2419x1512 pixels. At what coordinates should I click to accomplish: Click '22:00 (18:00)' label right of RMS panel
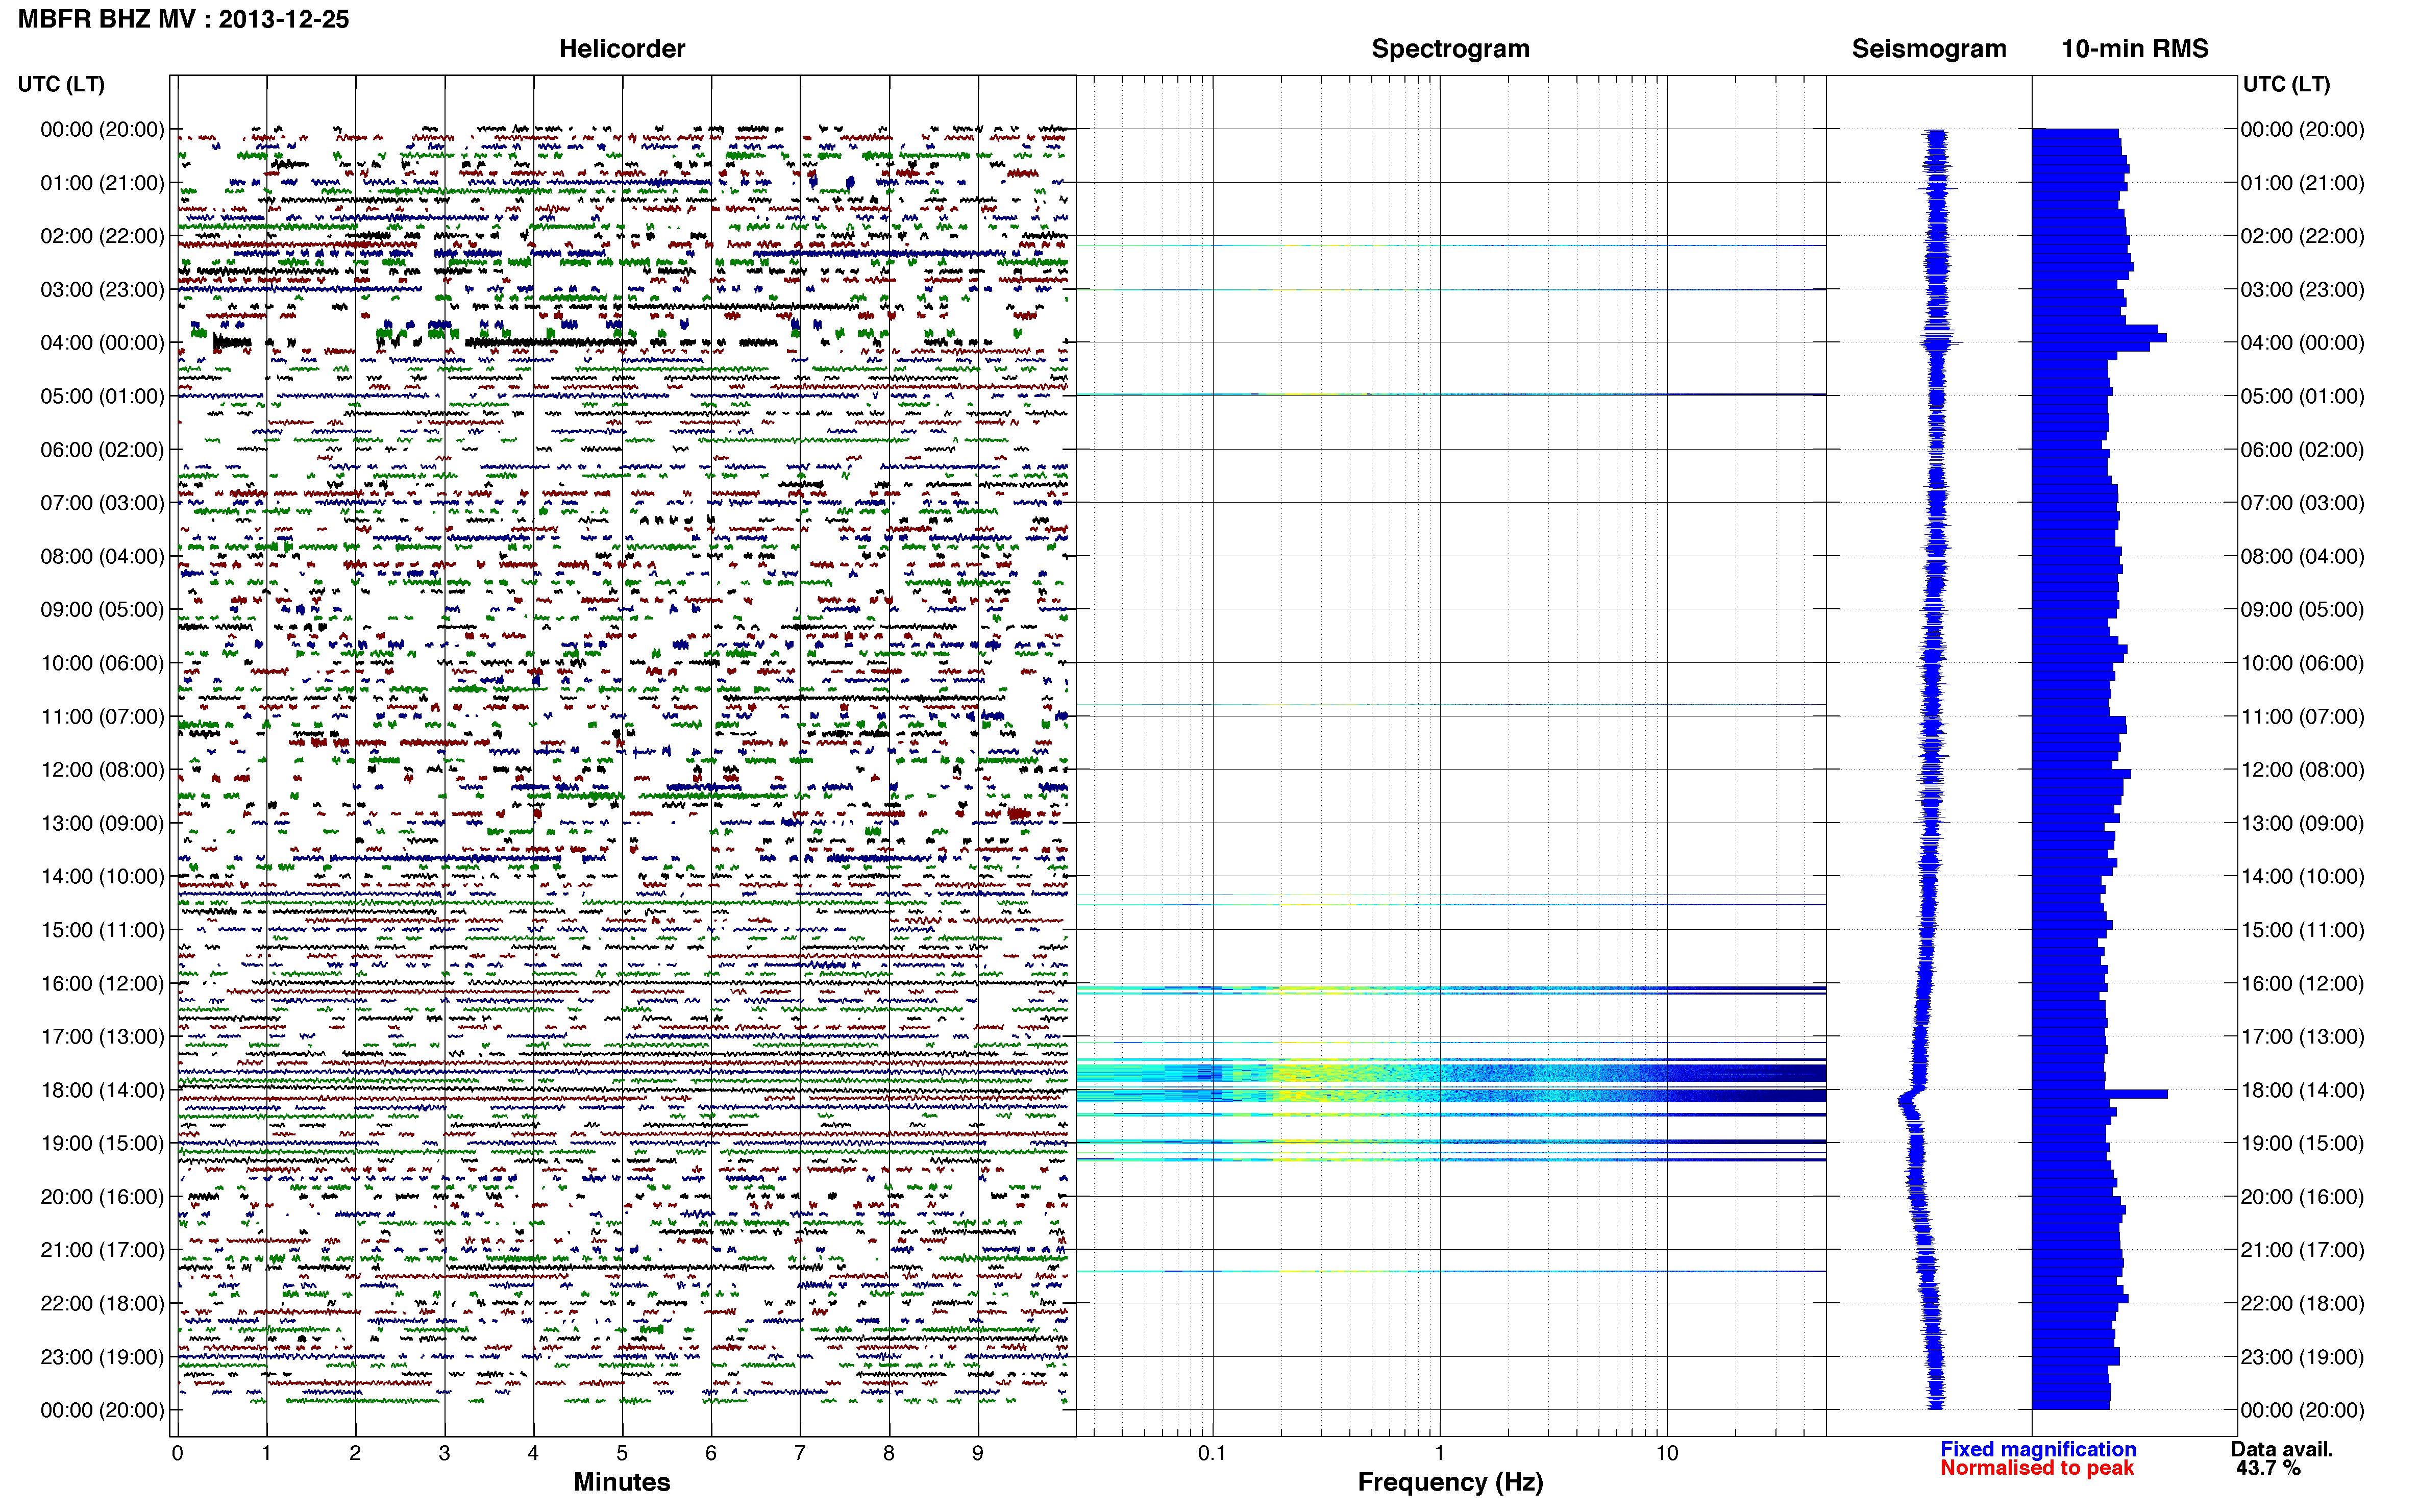click(x=2302, y=1303)
